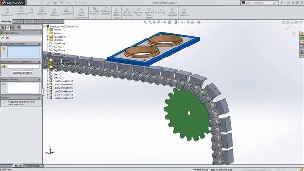Accept pattern with green checkmark in panel
The height and width of the screenshot is (171, 304).
pyautogui.click(x=2, y=38)
